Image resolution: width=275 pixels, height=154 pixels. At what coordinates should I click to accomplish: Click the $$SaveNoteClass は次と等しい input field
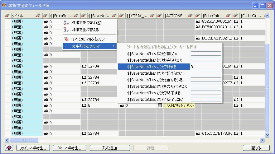[206, 54]
